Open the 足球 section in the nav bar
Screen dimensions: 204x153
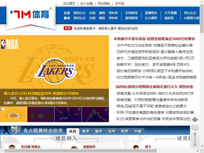[x=67, y=13]
